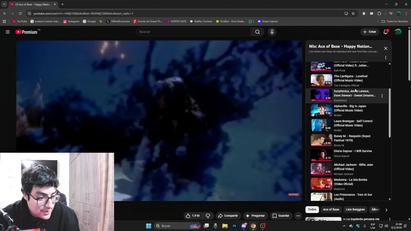Screen dimensions: 411x231
Task: Show hidden system tray icons
Action: point(344,226)
